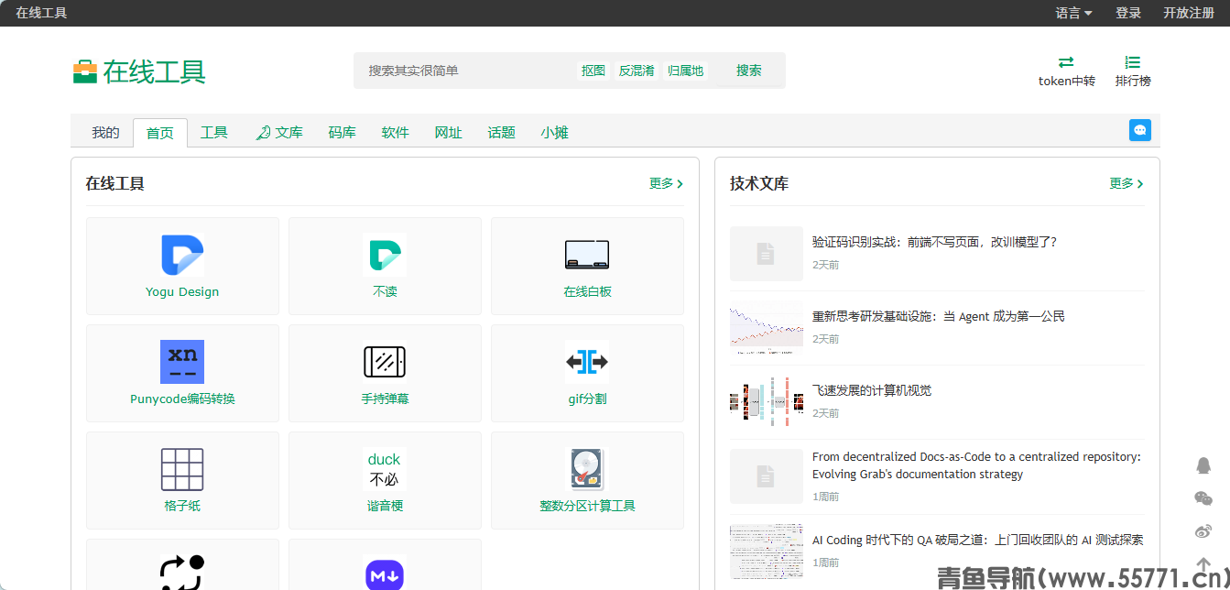Viewport: 1230px width, 590px height.
Task: Click the WeChat share icon
Action: [x=1203, y=498]
